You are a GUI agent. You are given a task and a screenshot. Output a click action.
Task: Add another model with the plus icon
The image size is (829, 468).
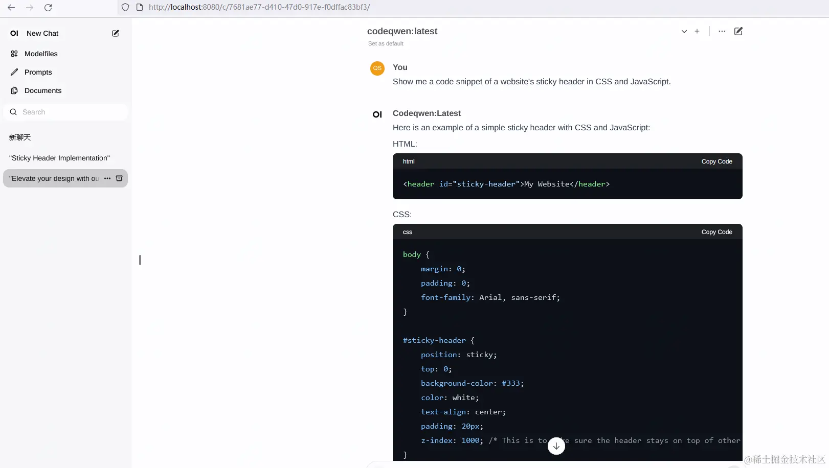pos(697,31)
